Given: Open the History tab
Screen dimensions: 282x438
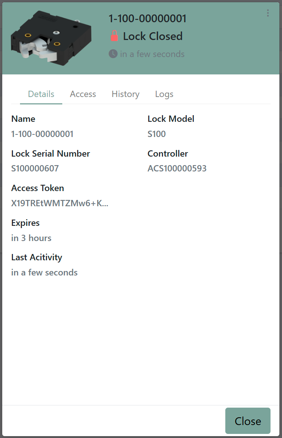Looking at the screenshot, I should (x=126, y=94).
